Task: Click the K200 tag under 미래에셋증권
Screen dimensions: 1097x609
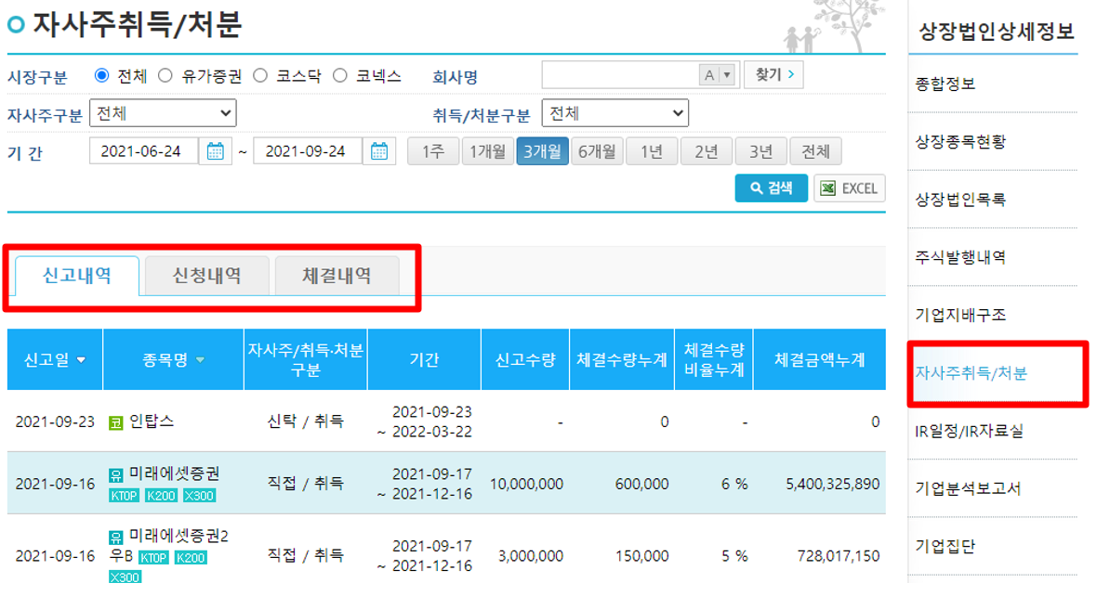Action: [161, 496]
